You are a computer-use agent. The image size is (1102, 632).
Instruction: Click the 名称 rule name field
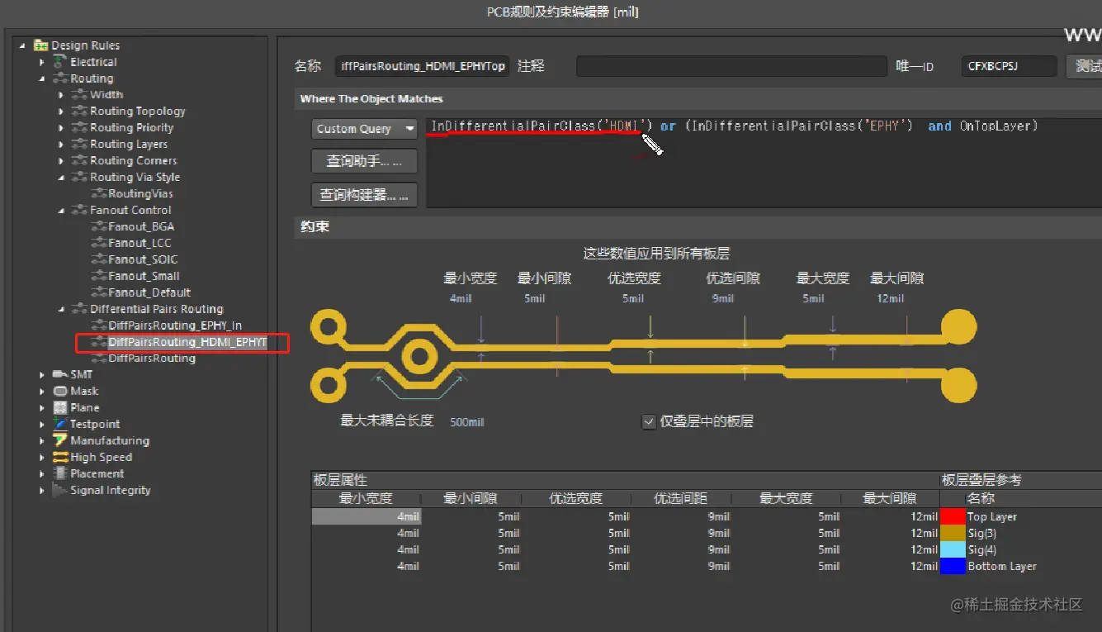(x=422, y=66)
